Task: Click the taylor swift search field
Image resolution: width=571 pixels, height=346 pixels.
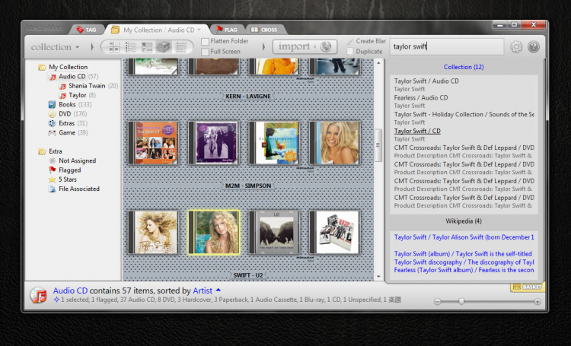Action: (447, 46)
